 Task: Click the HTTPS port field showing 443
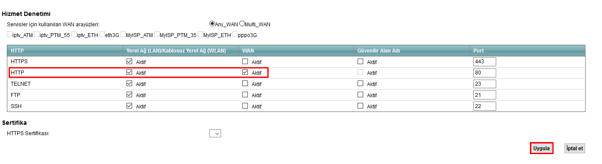coord(485,62)
